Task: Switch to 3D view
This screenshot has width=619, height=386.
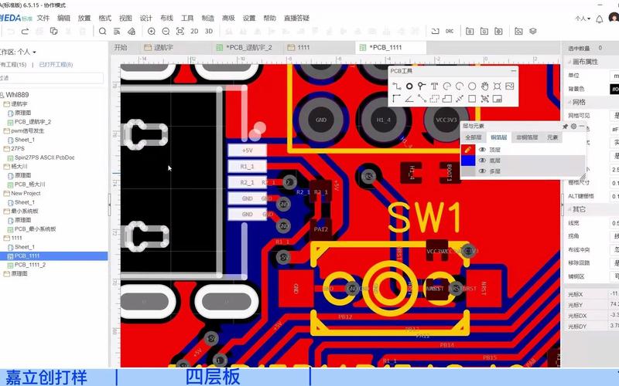Action: [209, 31]
